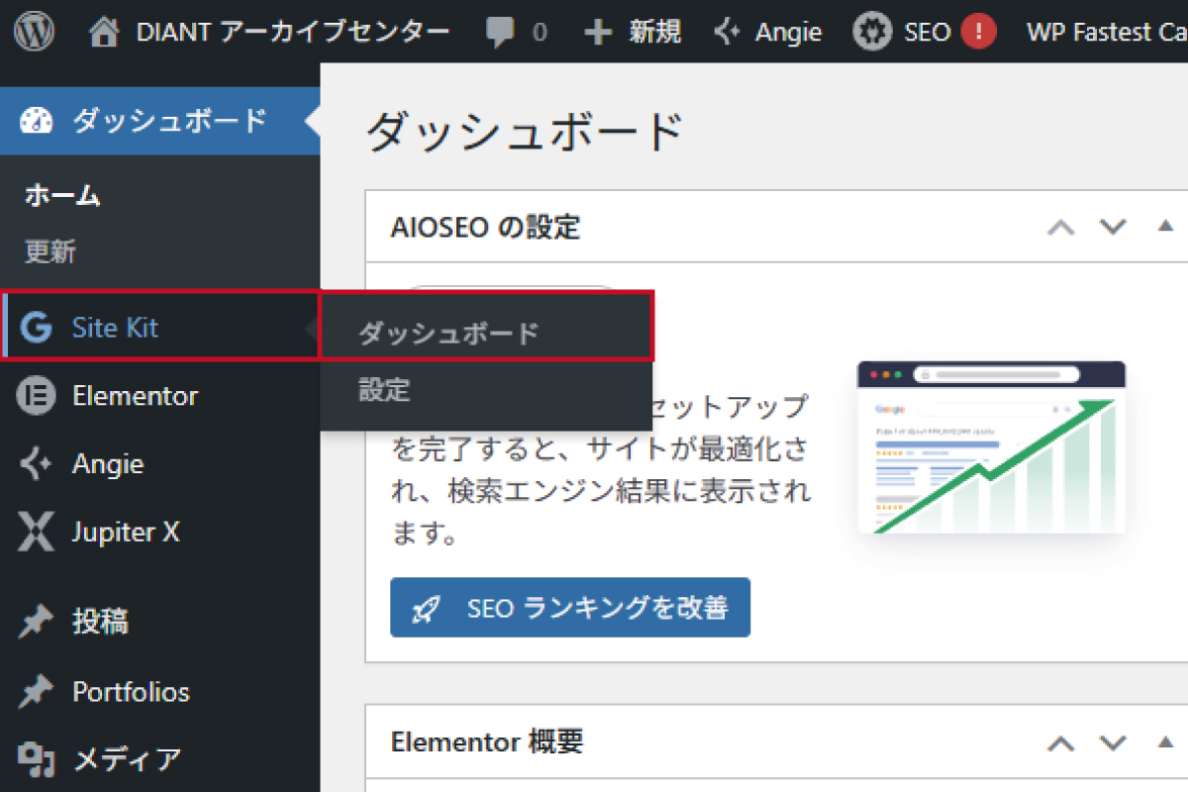Image resolution: width=1188 pixels, height=792 pixels.
Task: Open the comments bubble icon
Action: pos(502,32)
